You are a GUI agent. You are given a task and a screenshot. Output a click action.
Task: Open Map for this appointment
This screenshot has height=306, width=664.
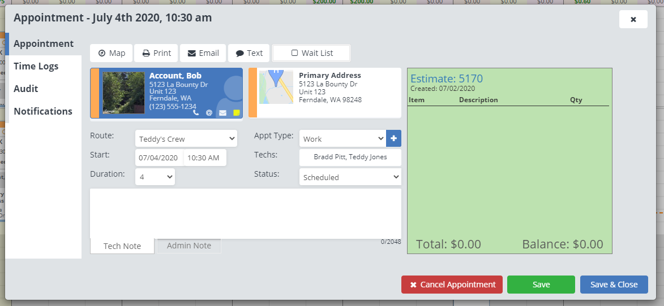click(x=112, y=53)
